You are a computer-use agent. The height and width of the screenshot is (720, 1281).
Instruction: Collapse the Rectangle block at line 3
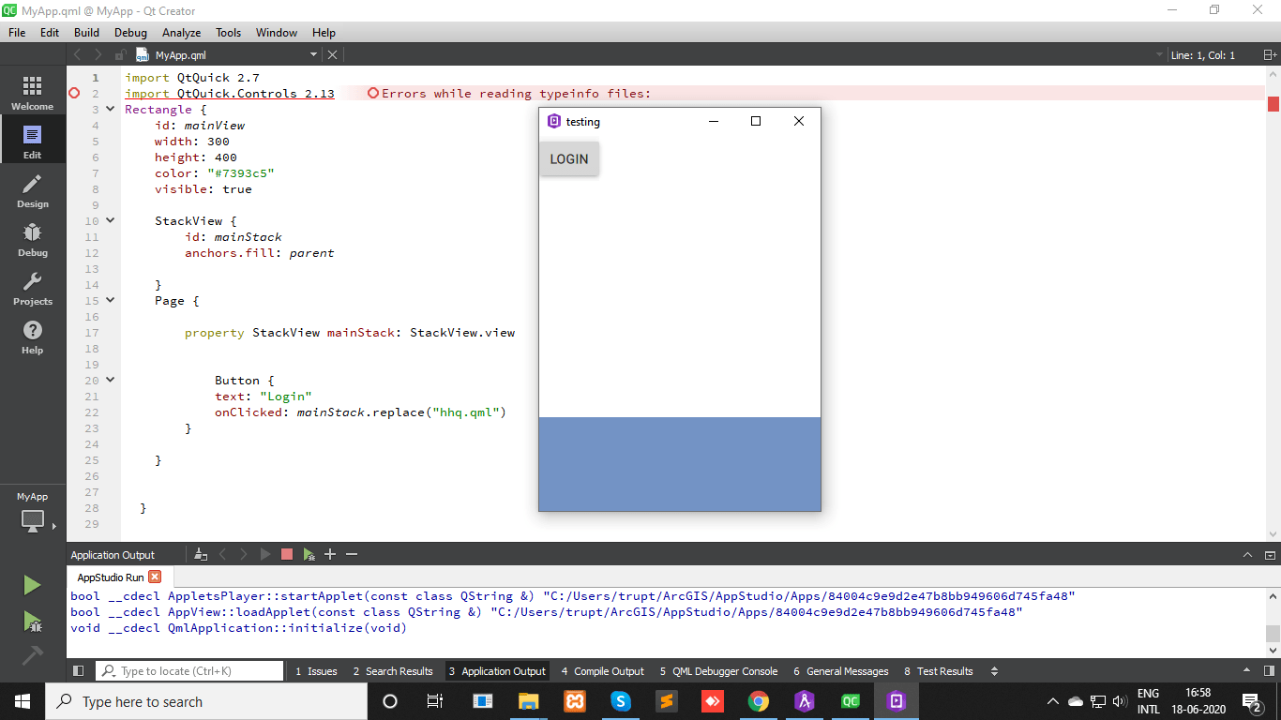tap(111, 110)
